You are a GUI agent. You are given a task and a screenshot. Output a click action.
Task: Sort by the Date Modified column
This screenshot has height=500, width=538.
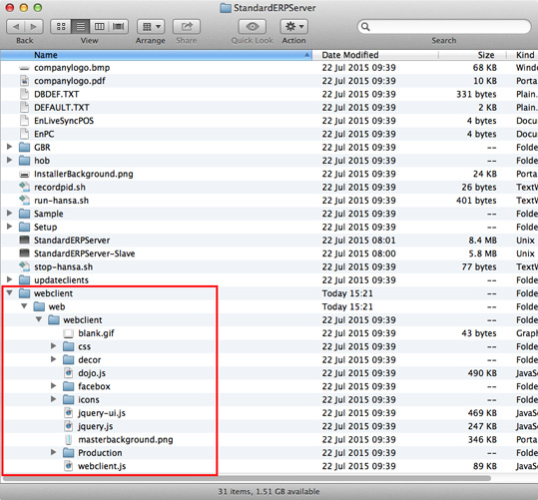375,55
